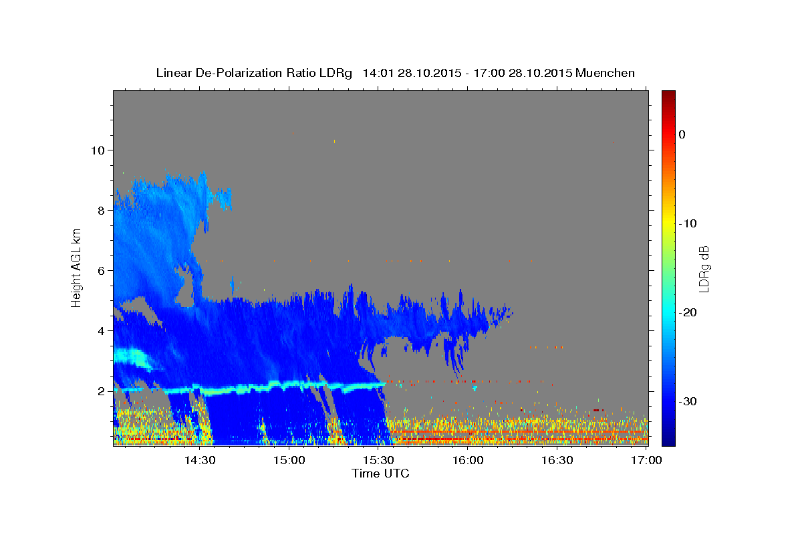Click the height tick label 2
Image resolution: width=802 pixels, height=535 pixels.
(x=100, y=391)
